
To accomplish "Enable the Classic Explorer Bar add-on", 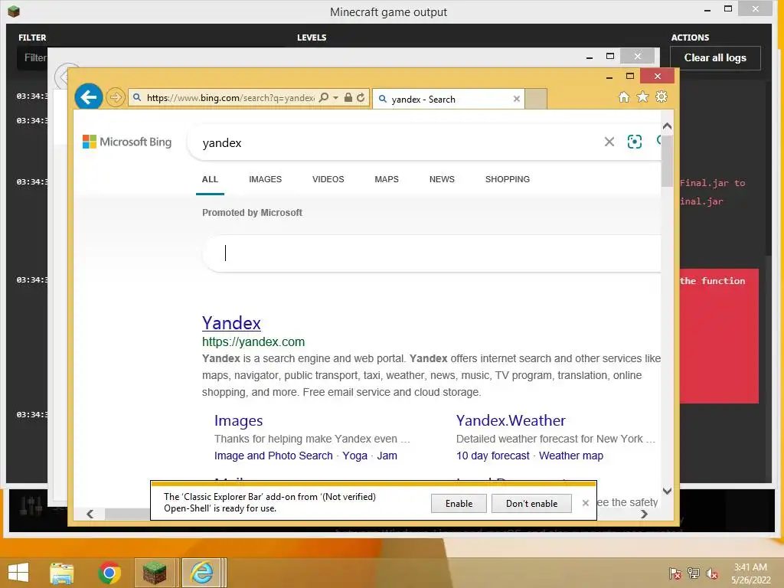I will (x=459, y=504).
